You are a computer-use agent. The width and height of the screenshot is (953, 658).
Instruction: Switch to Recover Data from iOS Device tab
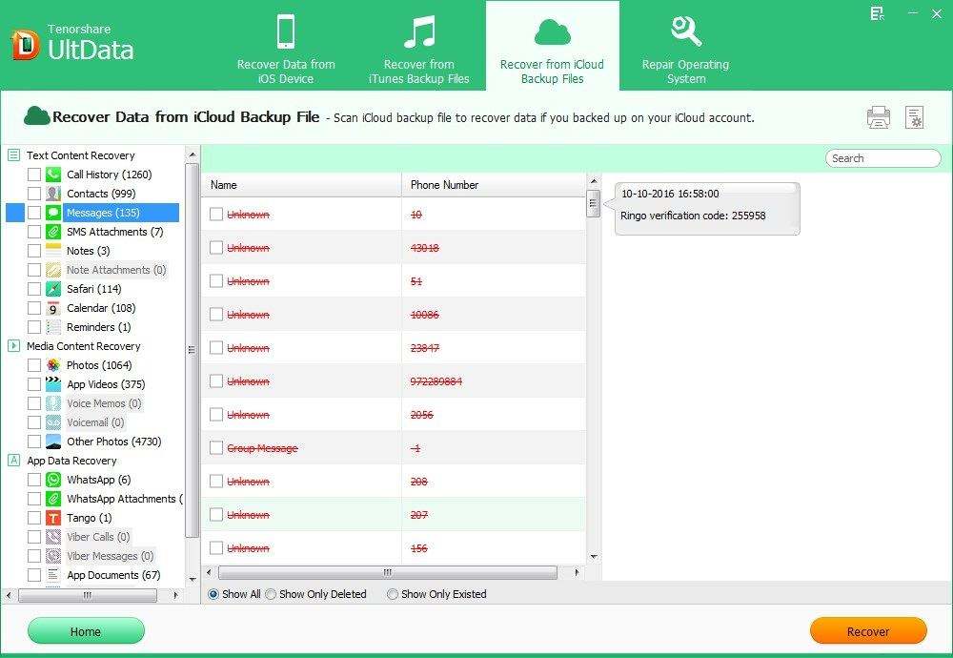286,47
